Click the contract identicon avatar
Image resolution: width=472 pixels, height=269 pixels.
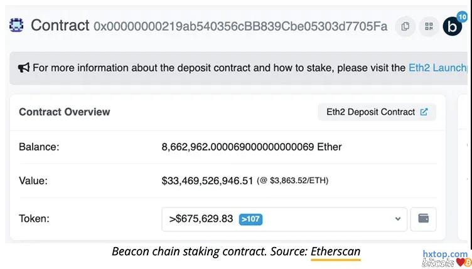[16, 26]
